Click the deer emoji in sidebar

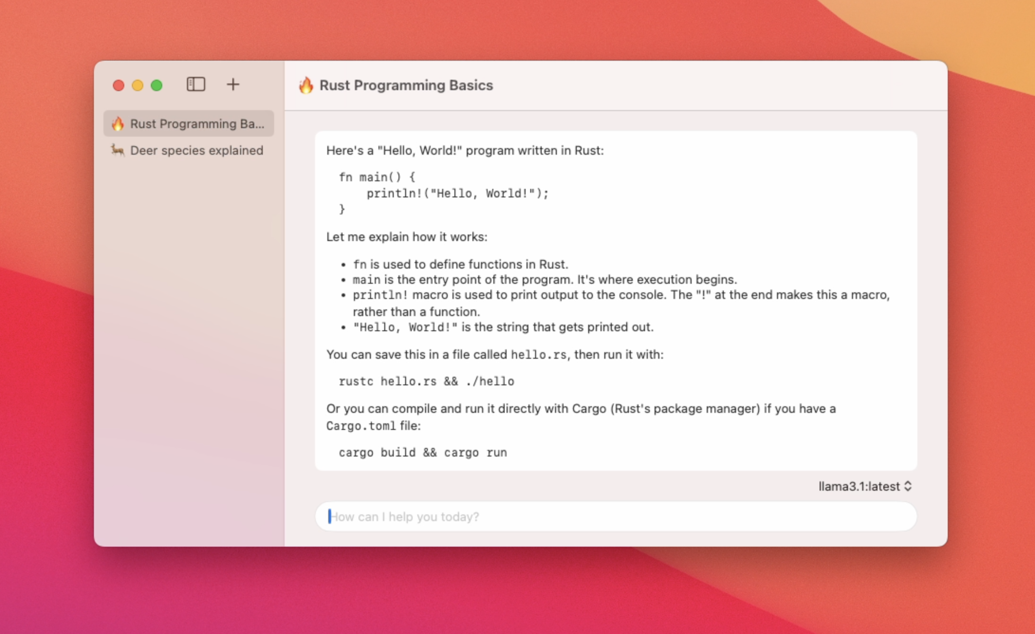point(118,150)
